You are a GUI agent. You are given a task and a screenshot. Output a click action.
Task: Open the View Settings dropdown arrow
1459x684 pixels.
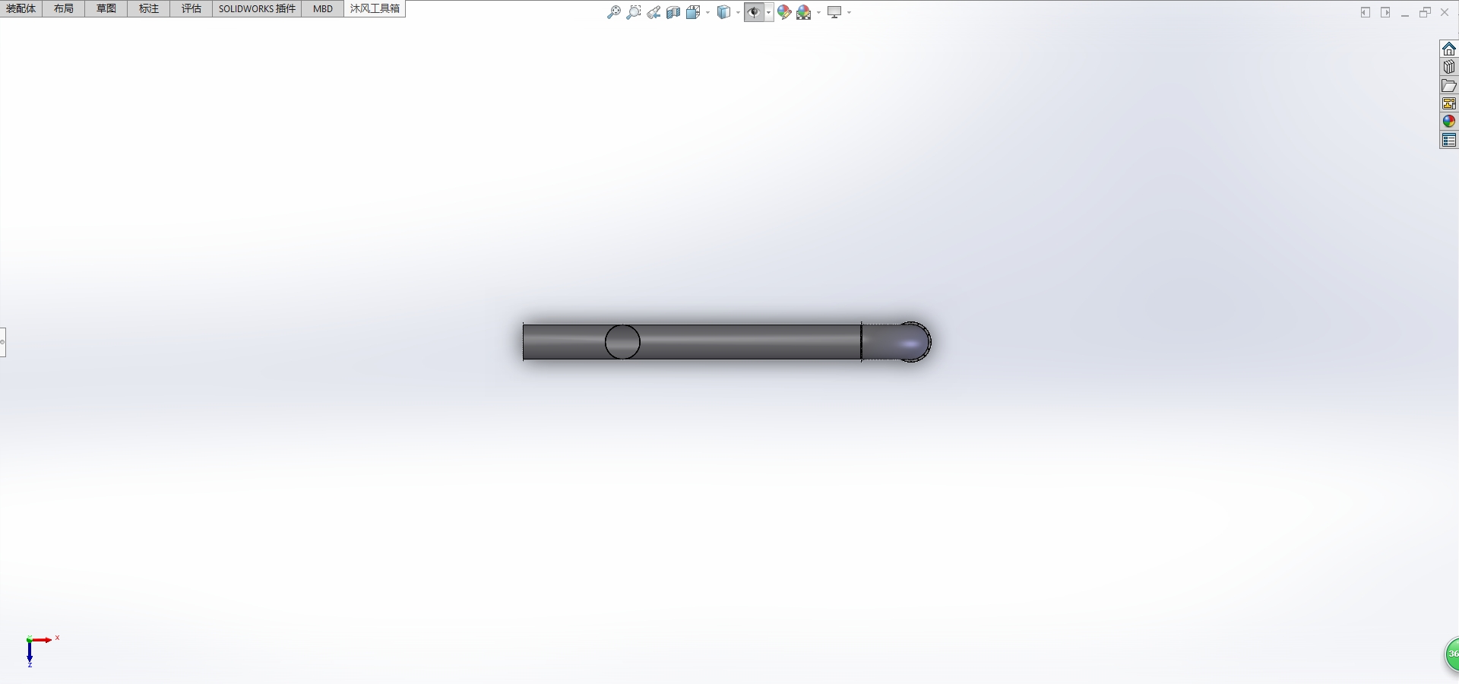849,12
